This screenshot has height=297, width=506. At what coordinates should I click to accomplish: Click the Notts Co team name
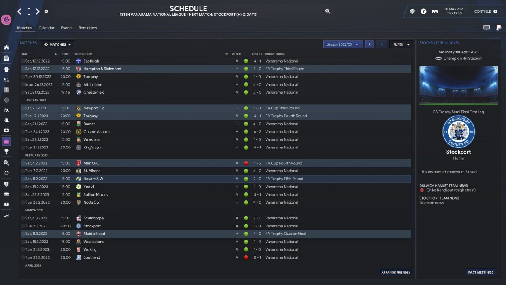(91, 202)
